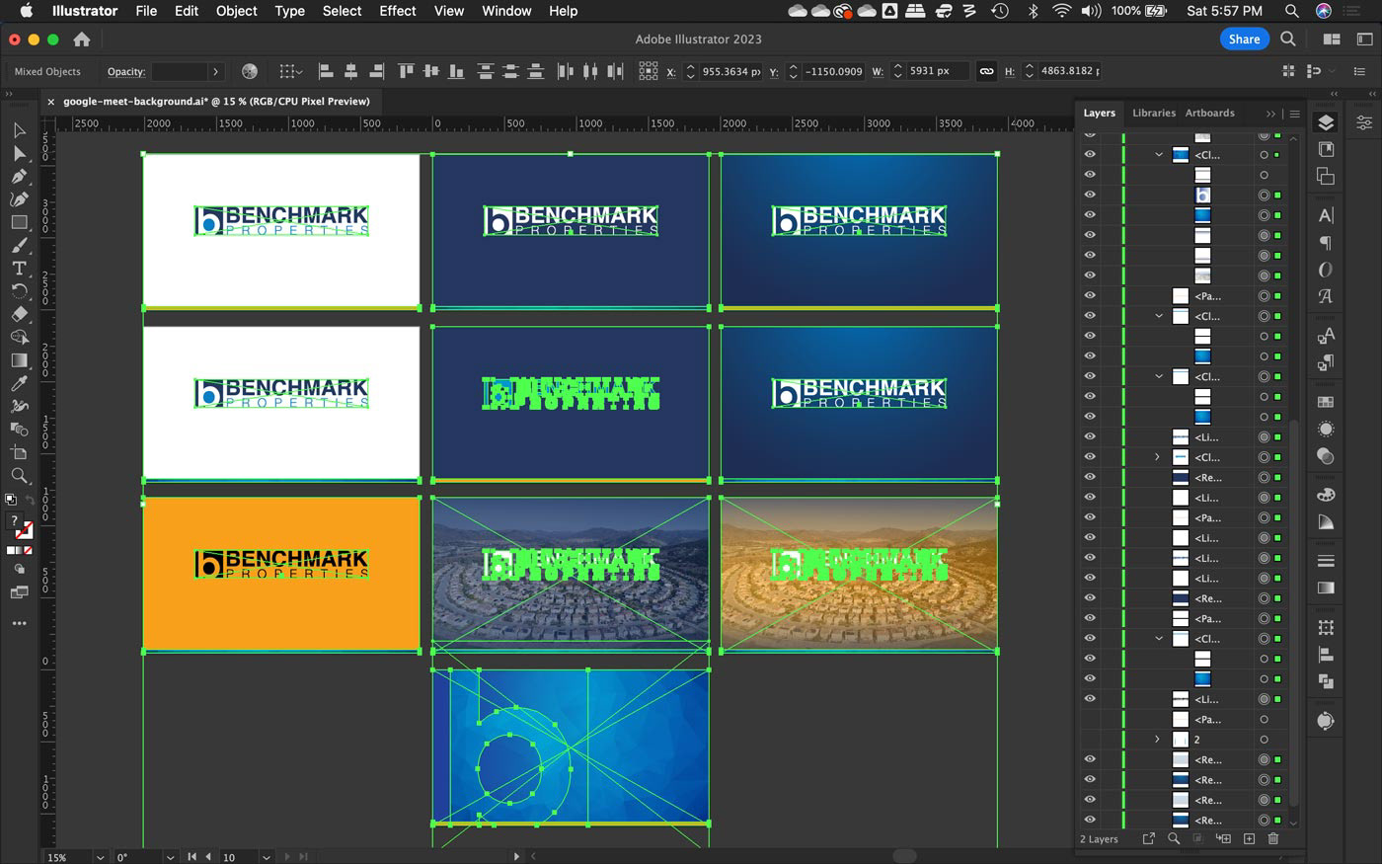Open the Effect menu
The width and height of the screenshot is (1382, 864).
[398, 11]
